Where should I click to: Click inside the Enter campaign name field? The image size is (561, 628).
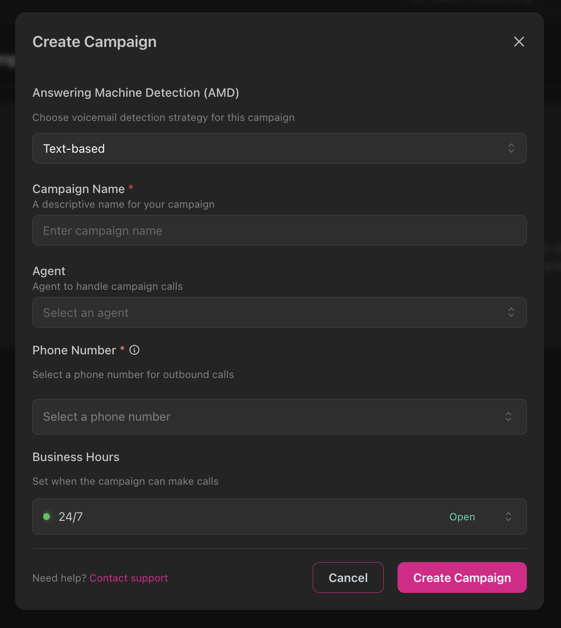pos(280,231)
